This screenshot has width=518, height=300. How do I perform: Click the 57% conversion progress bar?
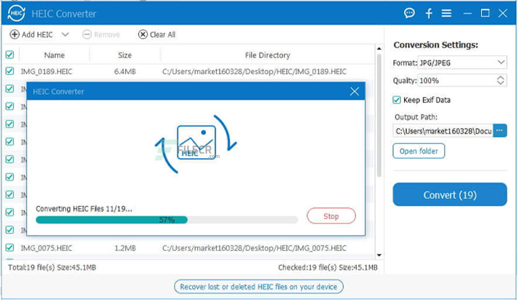click(x=167, y=219)
